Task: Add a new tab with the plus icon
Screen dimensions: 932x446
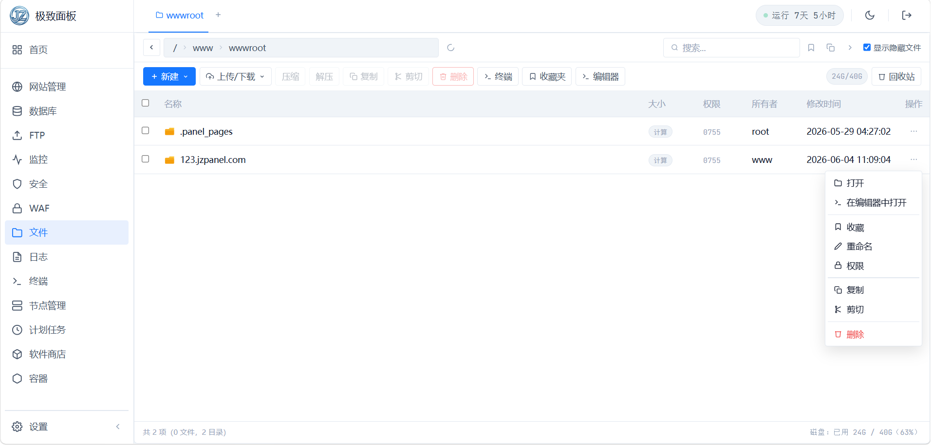Action: click(x=218, y=15)
